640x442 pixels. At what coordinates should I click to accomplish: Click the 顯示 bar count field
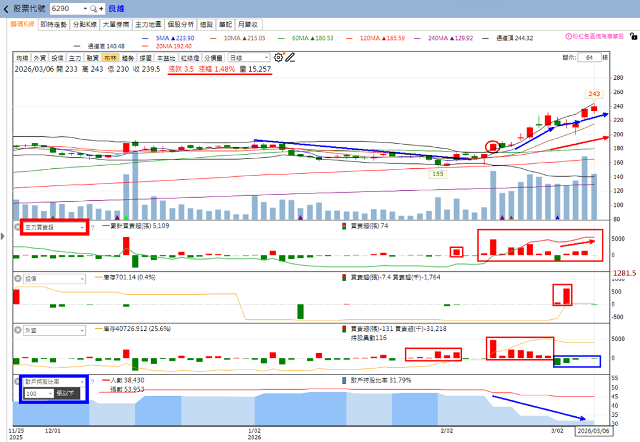[x=590, y=58]
